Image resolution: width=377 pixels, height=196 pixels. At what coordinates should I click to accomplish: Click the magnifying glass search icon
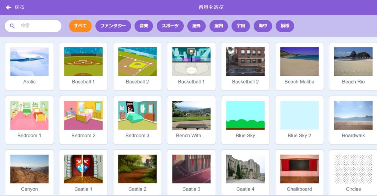tap(12, 26)
